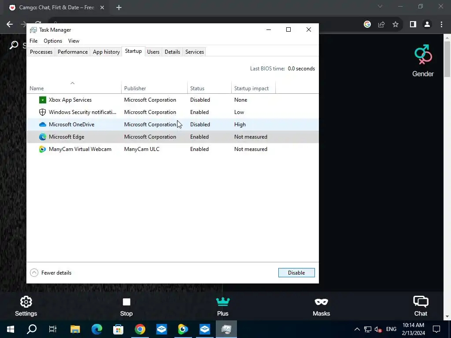Open Task View on taskbar

tap(53, 329)
